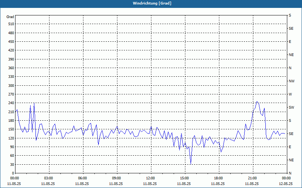Click the 60 value on the left axis

click(x=12, y=156)
